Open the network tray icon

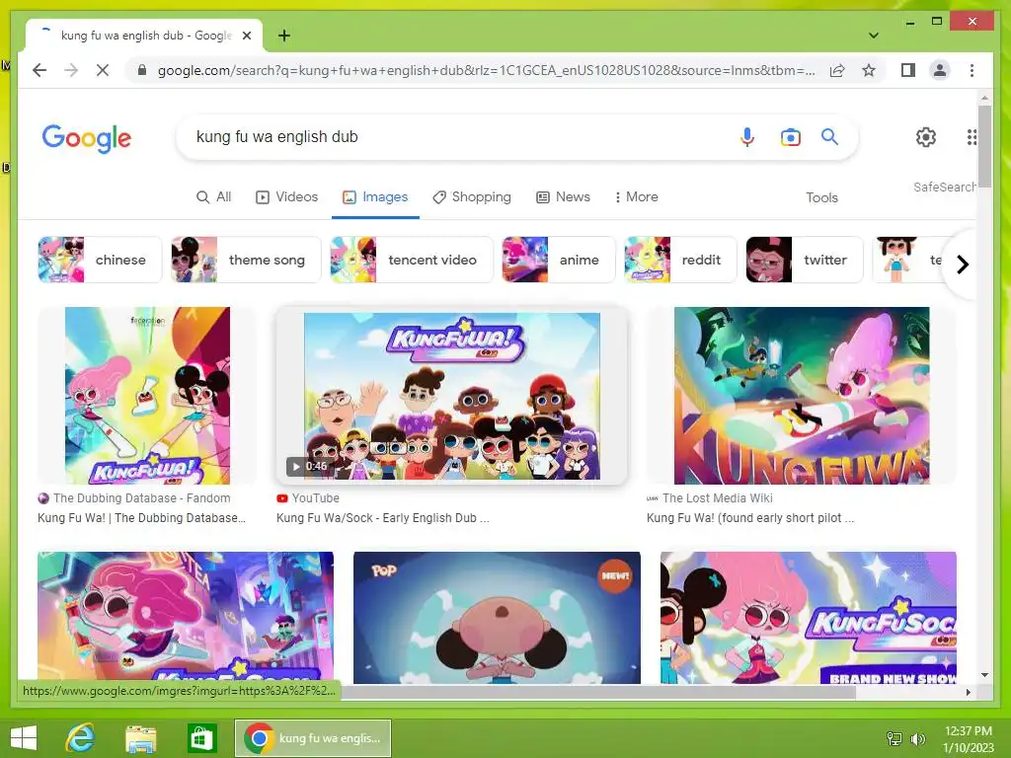pos(894,739)
